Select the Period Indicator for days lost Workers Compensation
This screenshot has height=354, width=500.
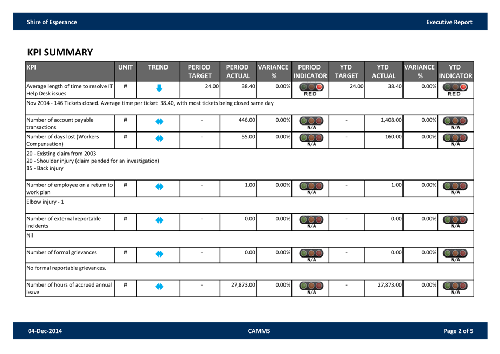click(311, 140)
